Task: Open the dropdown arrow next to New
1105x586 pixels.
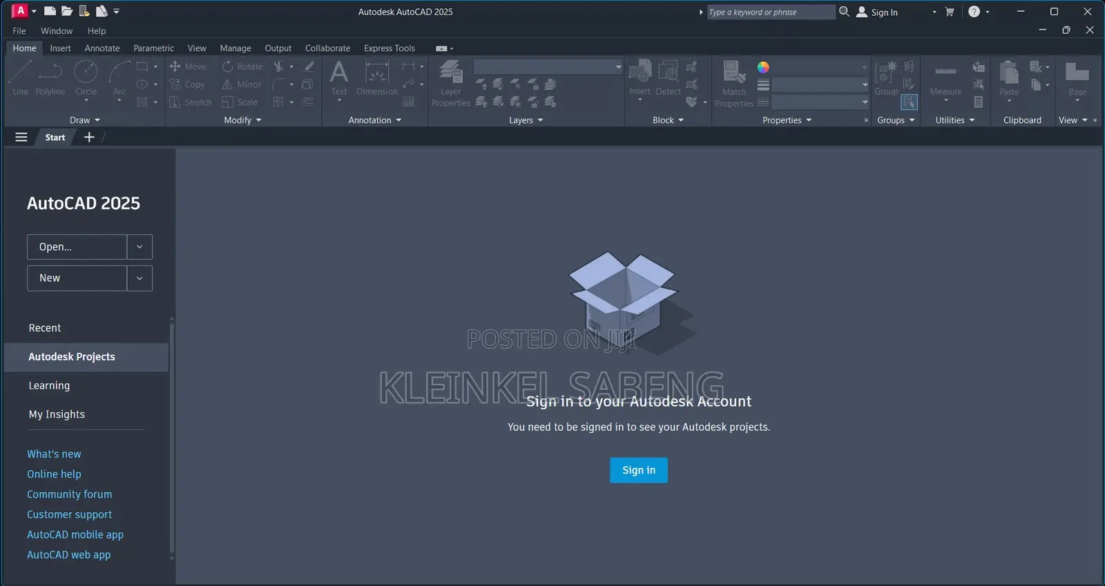Action: click(140, 278)
